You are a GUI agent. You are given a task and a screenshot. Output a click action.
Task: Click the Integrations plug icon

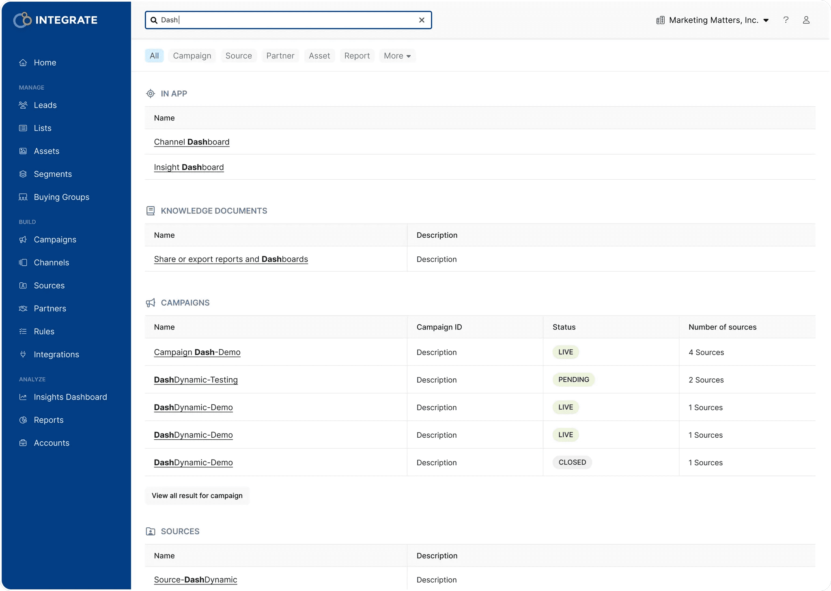click(x=23, y=355)
